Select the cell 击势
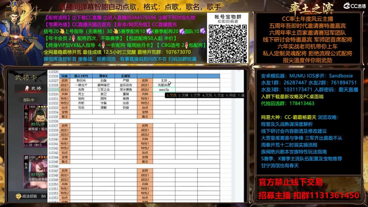Image resolution: width=368 pixels, height=207 pixels. point(81,90)
